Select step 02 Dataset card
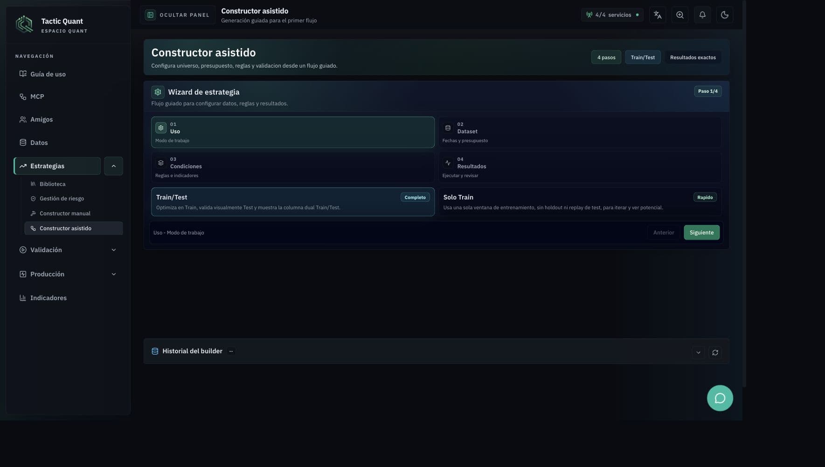The width and height of the screenshot is (825, 467). coord(580,132)
